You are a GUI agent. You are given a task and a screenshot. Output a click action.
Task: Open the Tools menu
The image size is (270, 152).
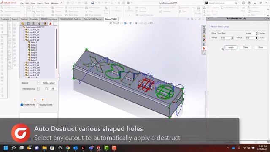click(47, 3)
